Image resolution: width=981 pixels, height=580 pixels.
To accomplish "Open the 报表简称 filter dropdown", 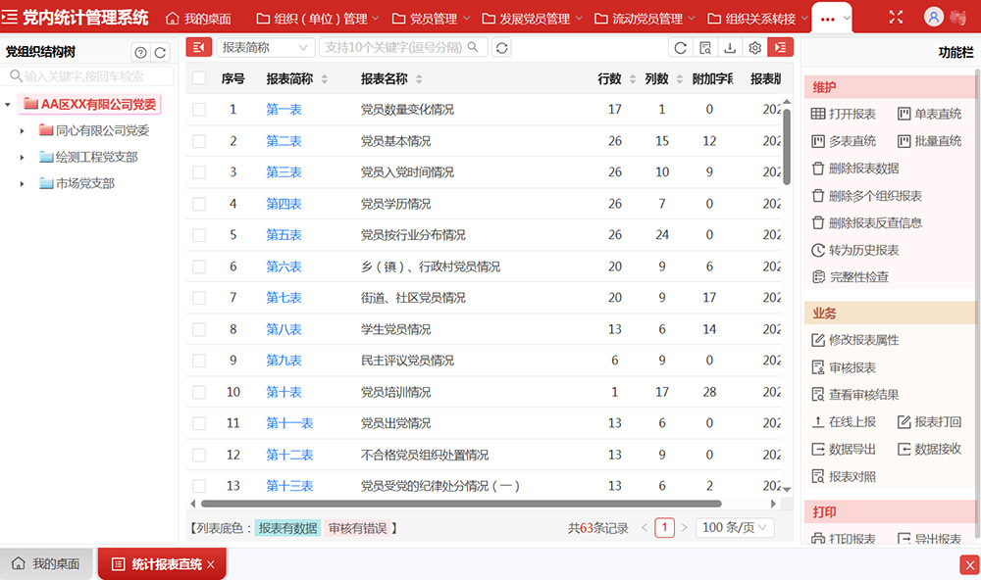I will pos(265,47).
